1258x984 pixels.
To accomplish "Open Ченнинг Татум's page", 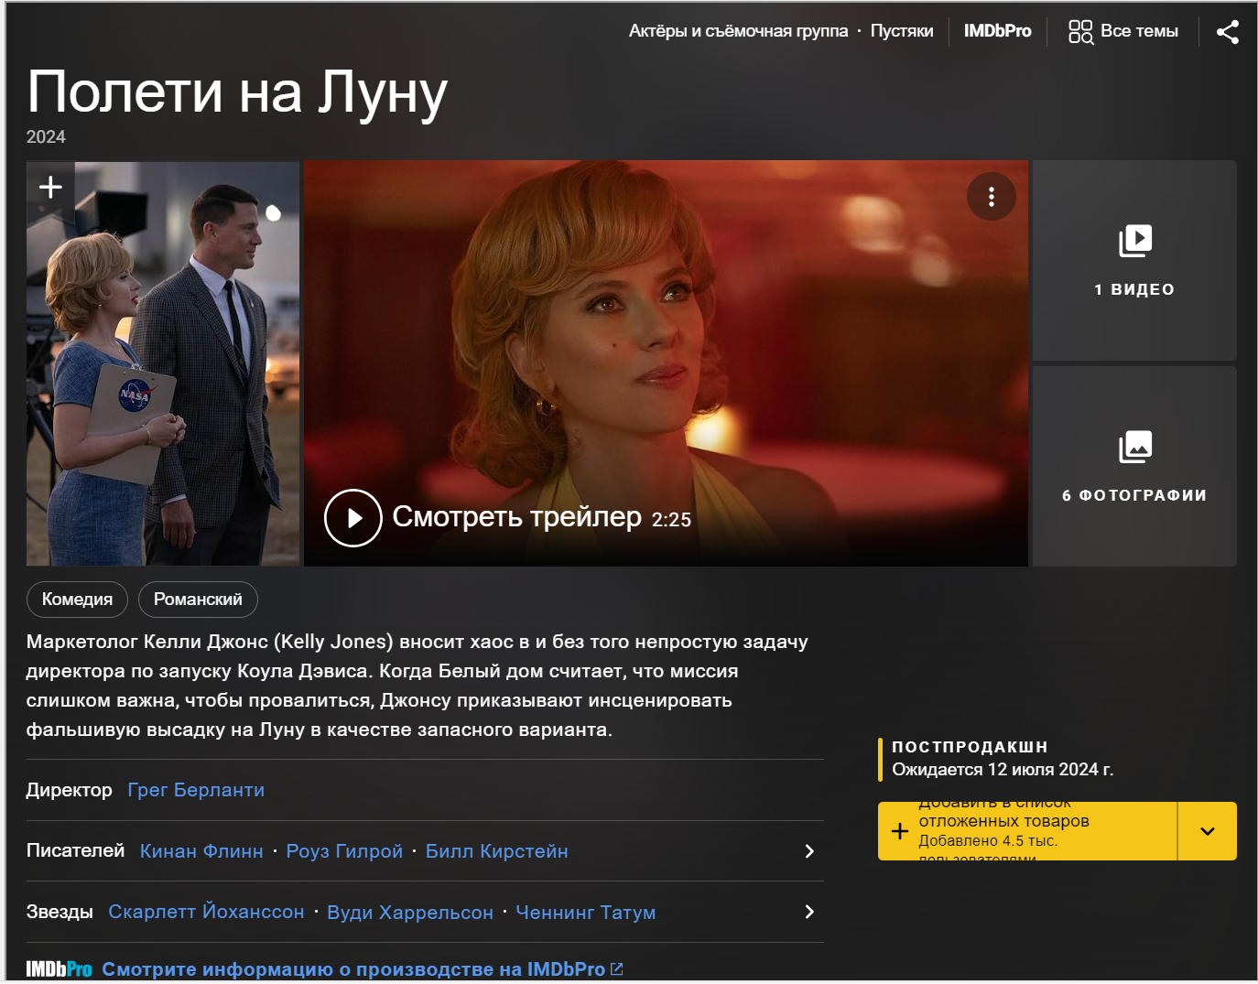I will 586,913.
